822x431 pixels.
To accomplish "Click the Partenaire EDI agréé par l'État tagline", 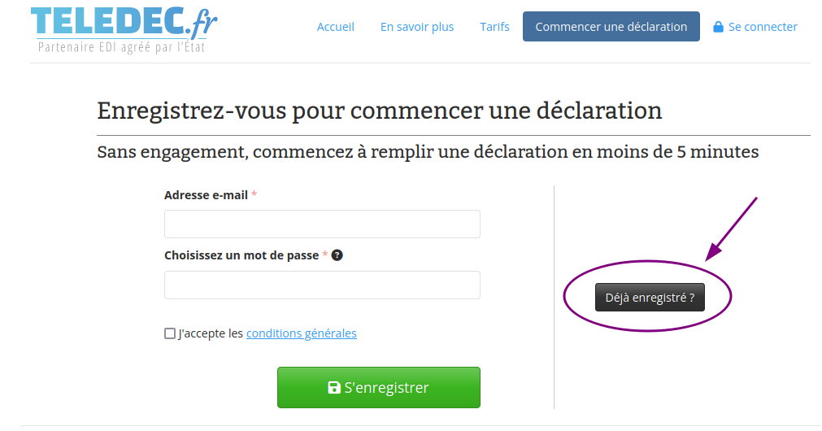I will click(122, 47).
